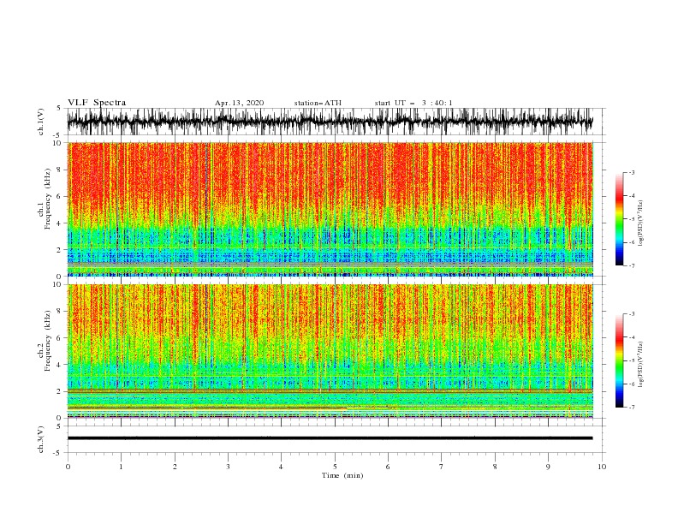Click the time axis tick label '1'
This screenshot has width=678, height=524.
point(121,467)
